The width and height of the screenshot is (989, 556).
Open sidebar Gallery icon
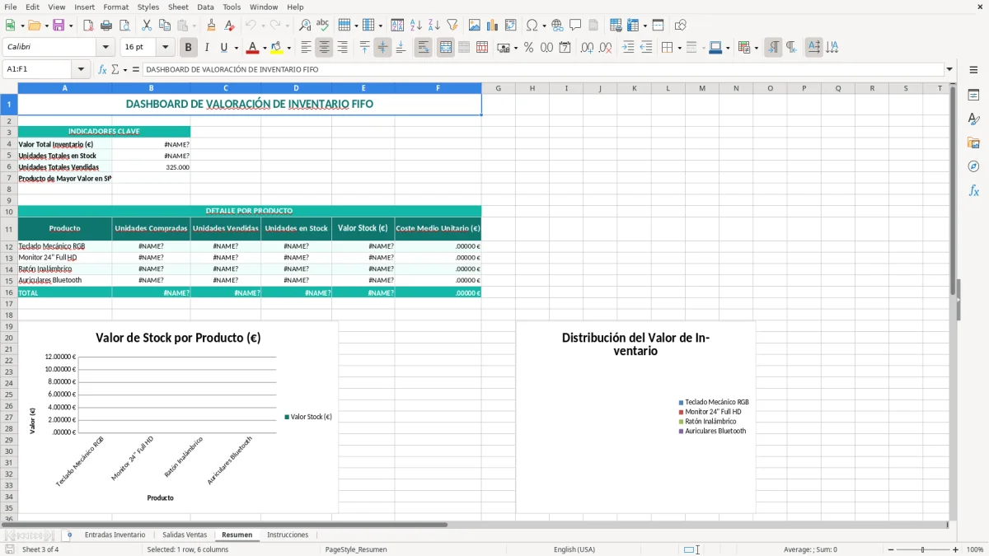tap(973, 143)
